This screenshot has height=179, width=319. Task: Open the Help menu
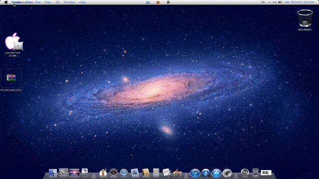82,2
